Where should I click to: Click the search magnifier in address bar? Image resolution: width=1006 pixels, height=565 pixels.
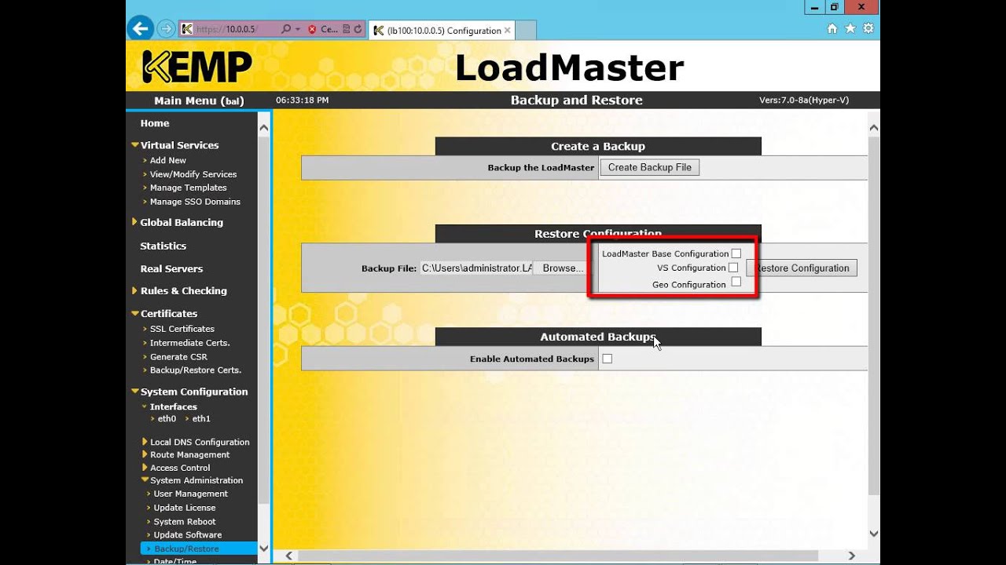click(286, 29)
